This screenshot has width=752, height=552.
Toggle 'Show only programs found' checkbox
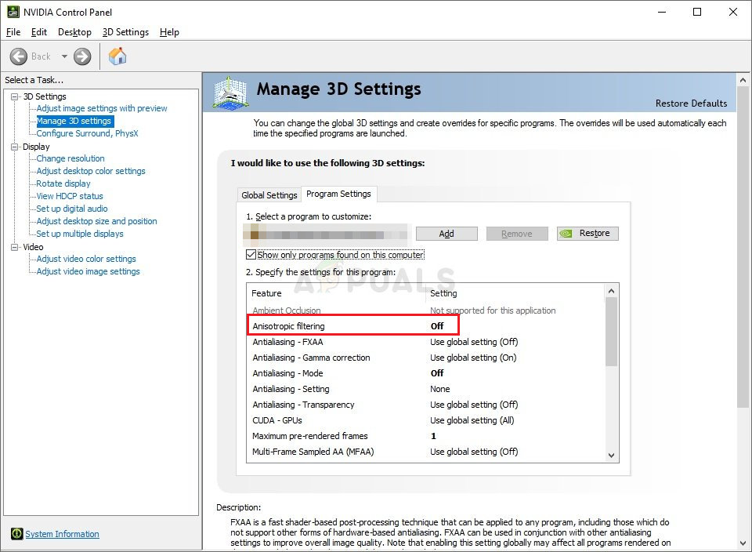click(x=251, y=254)
